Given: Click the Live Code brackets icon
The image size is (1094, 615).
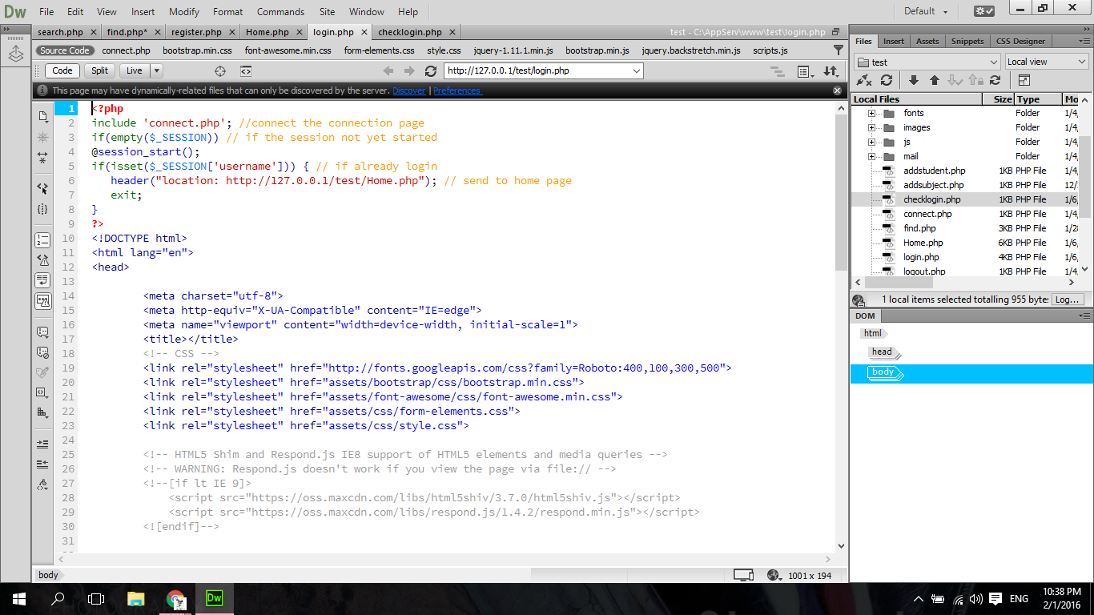Looking at the screenshot, I should point(246,70).
